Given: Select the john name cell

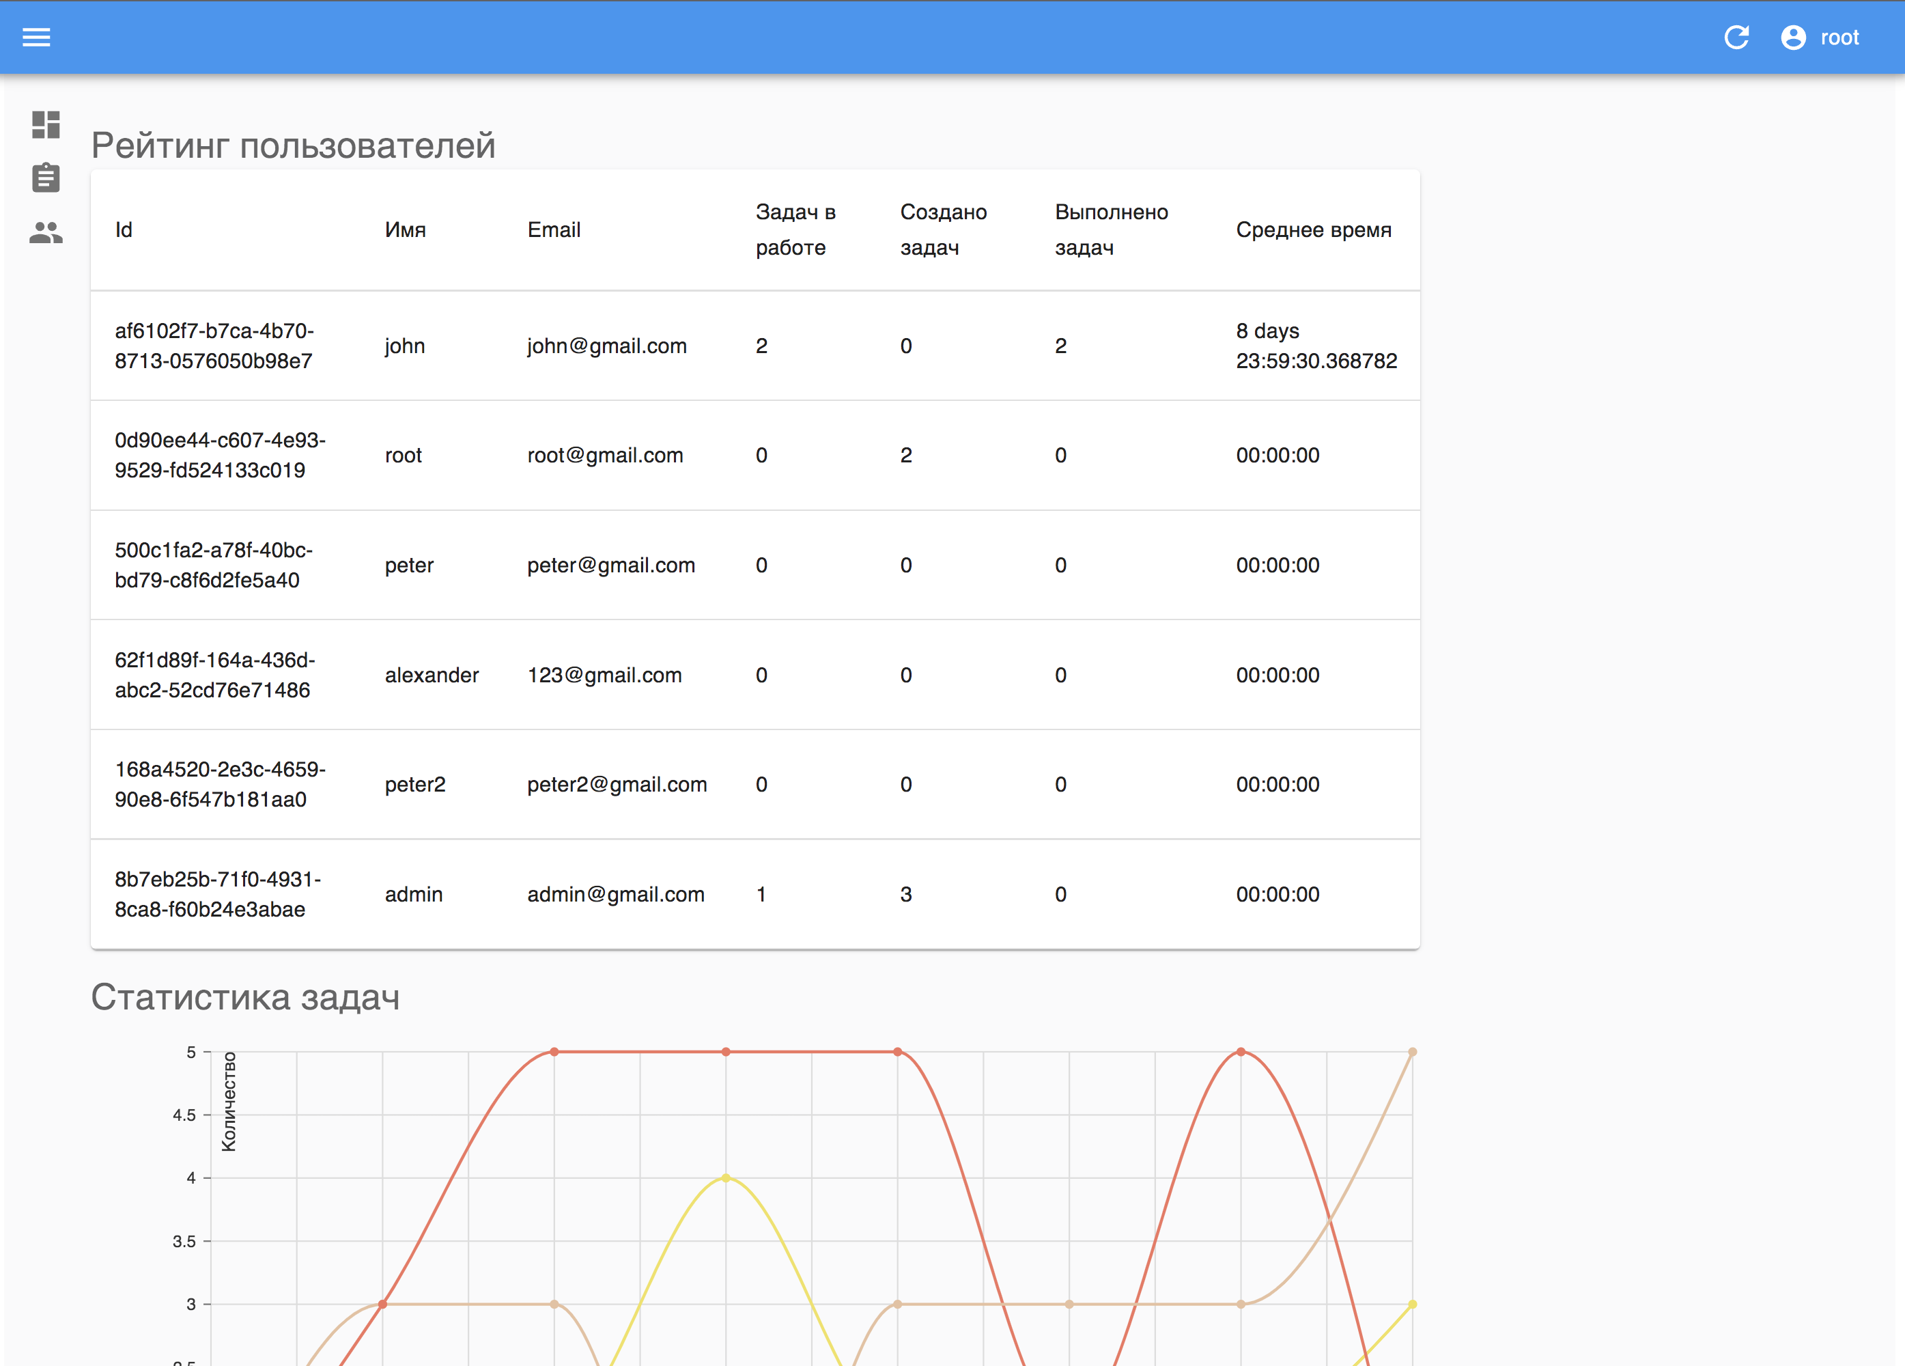Looking at the screenshot, I should click(x=405, y=346).
